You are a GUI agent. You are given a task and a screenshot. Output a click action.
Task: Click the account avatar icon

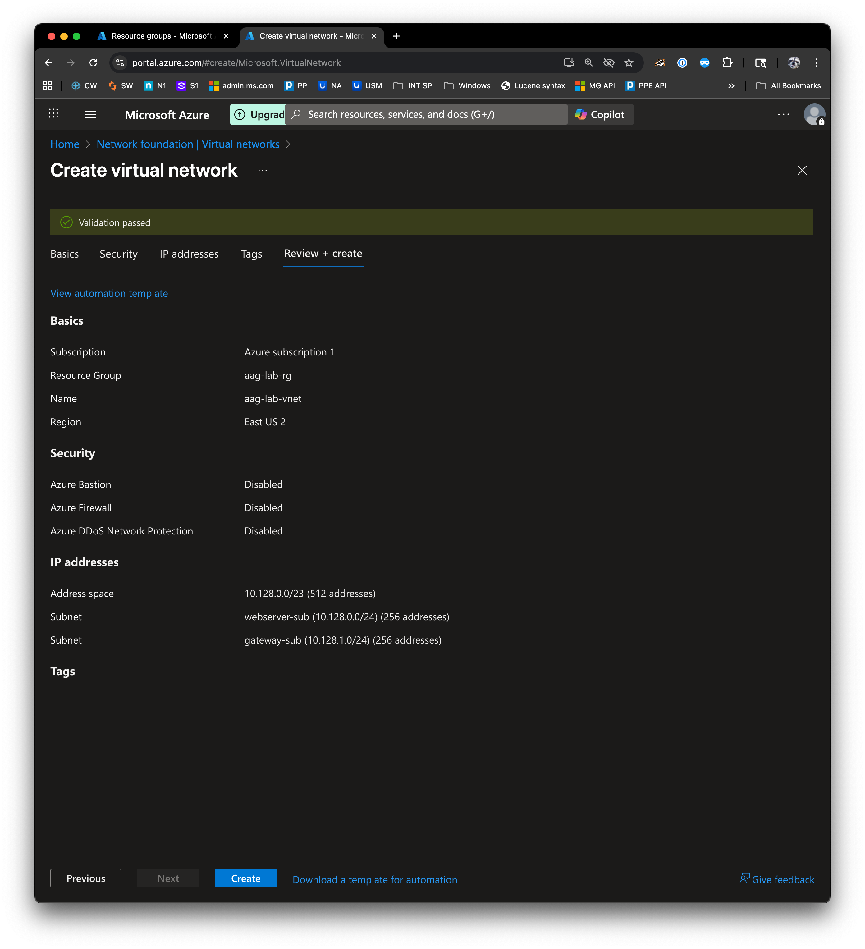click(814, 114)
